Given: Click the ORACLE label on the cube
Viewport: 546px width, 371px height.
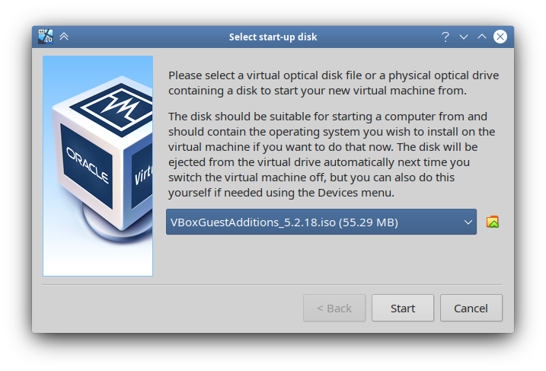Looking at the screenshot, I should [88, 165].
